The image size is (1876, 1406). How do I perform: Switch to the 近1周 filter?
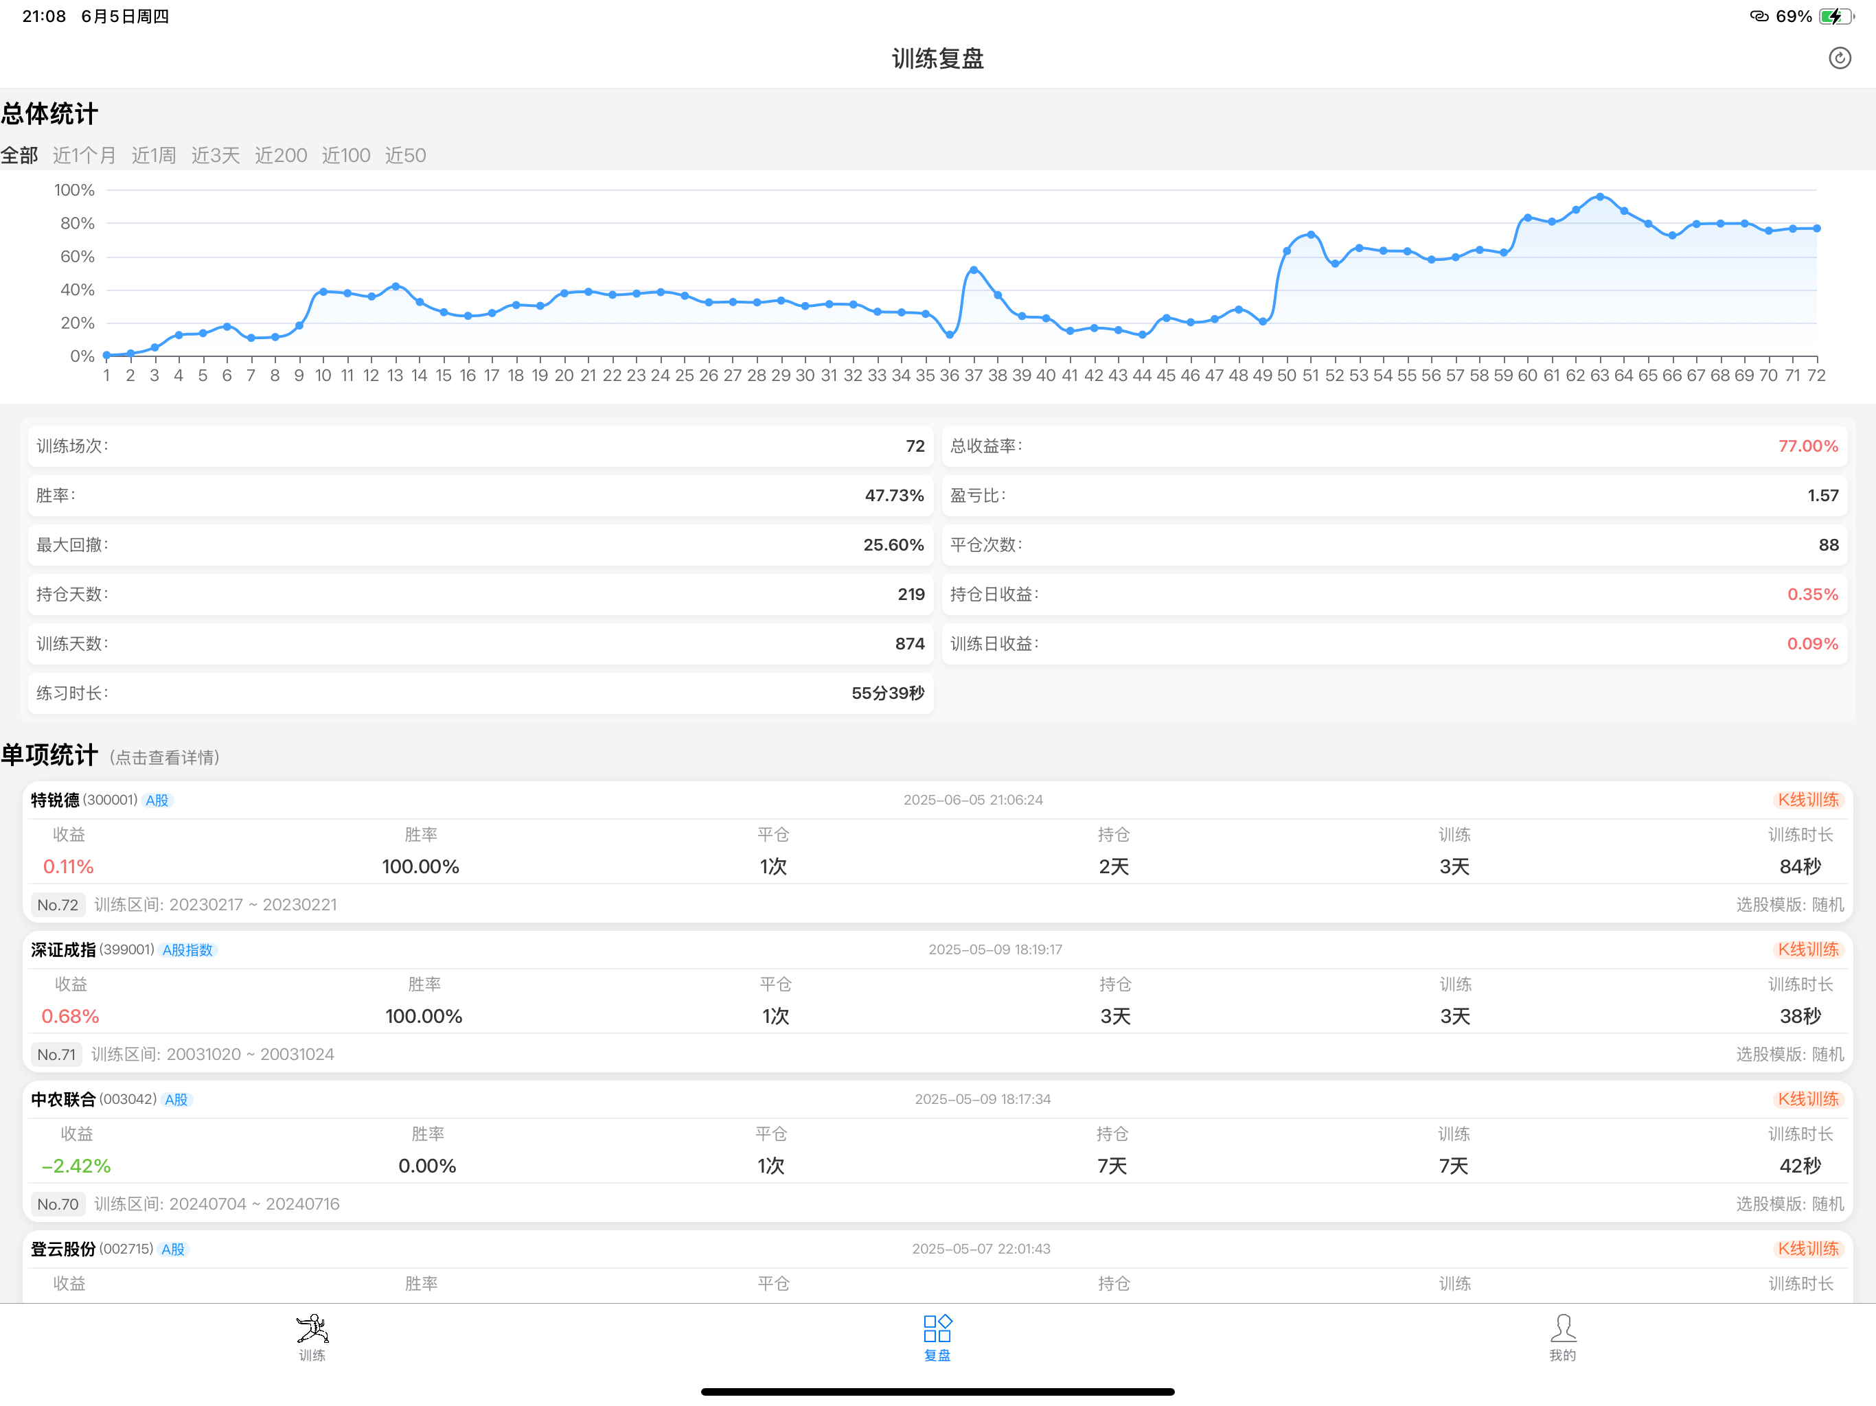pyautogui.click(x=154, y=155)
